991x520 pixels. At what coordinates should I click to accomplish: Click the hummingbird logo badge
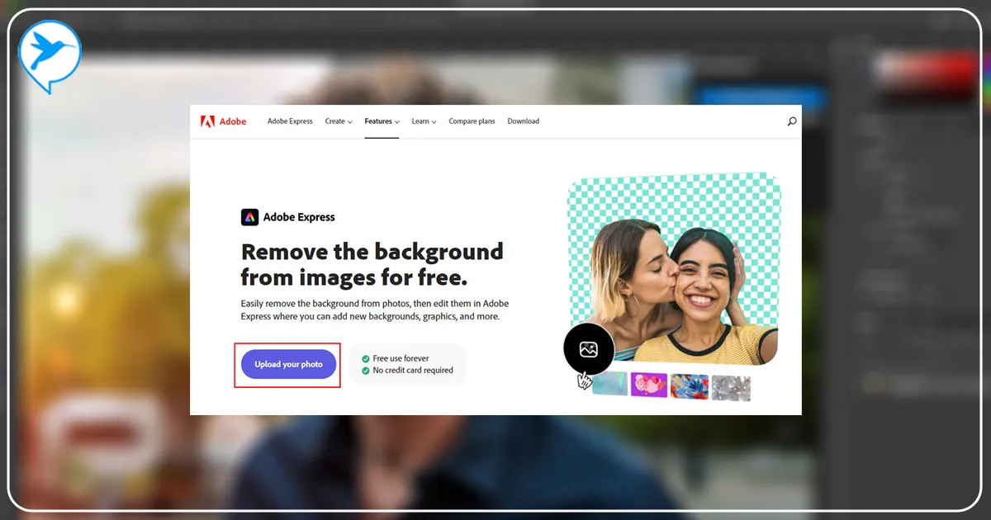(x=50, y=55)
